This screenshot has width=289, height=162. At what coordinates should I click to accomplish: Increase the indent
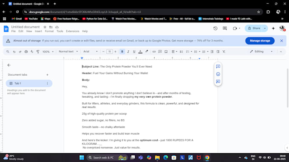218,52
